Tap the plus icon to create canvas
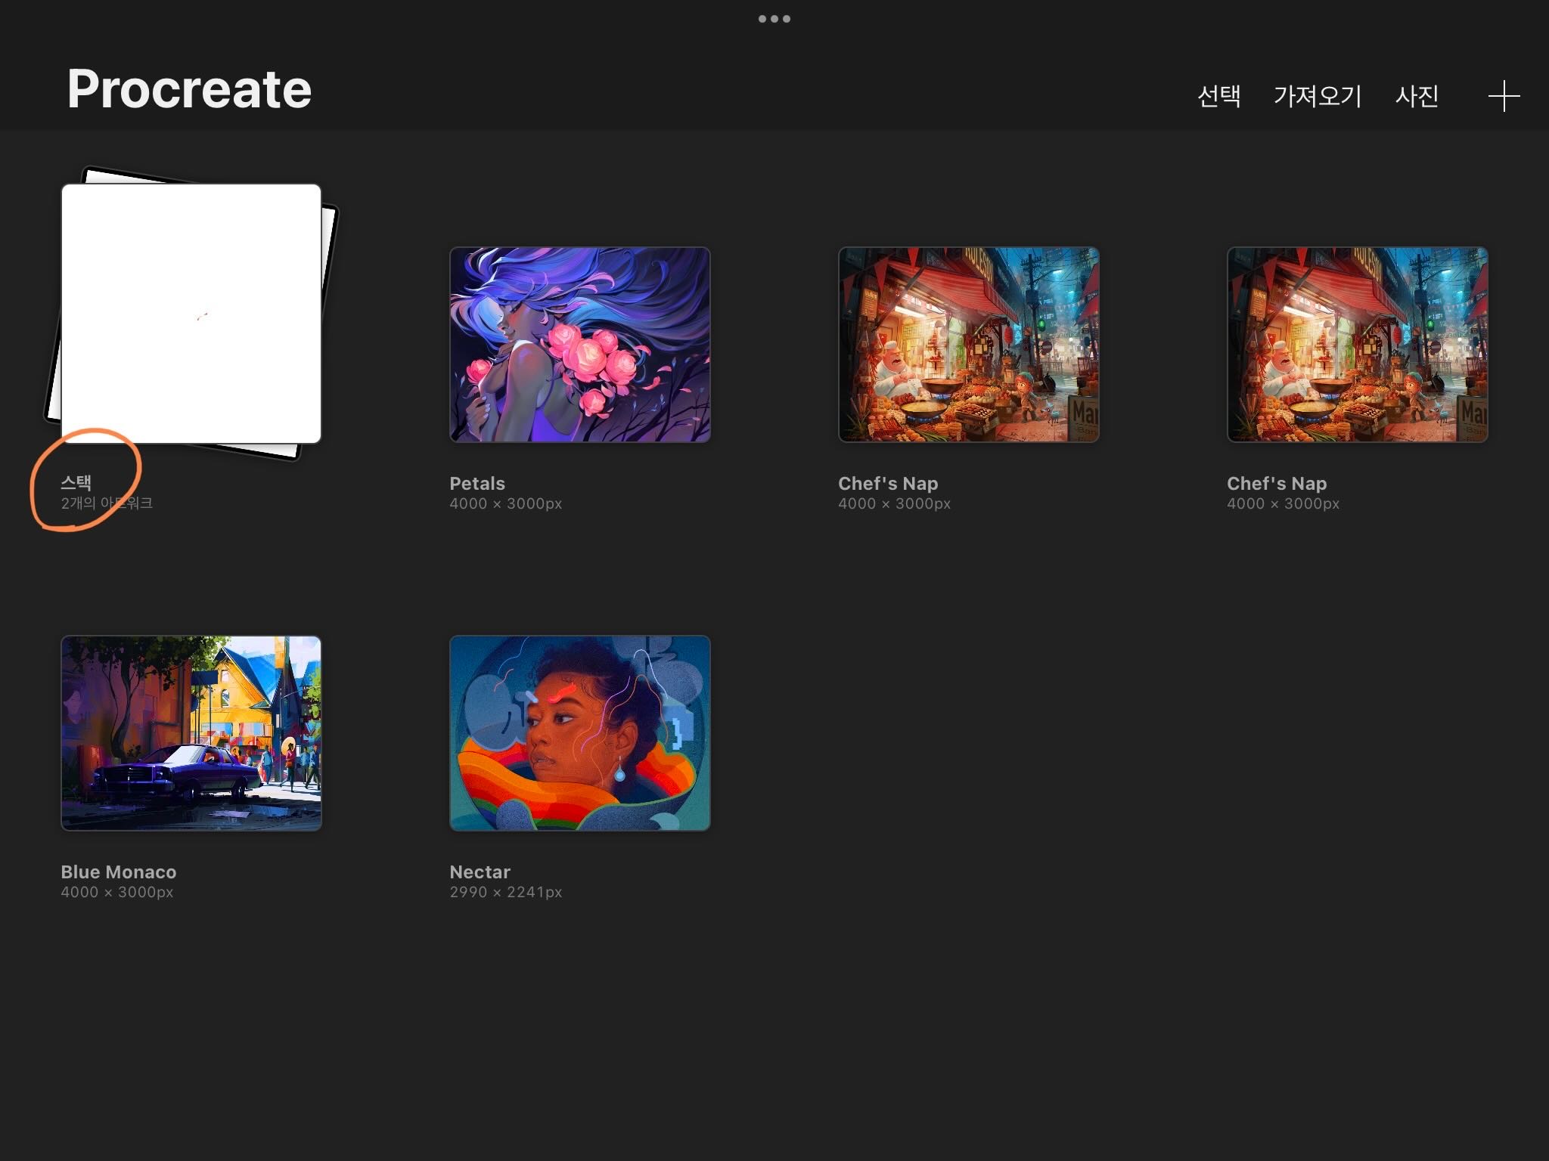 [x=1504, y=96]
